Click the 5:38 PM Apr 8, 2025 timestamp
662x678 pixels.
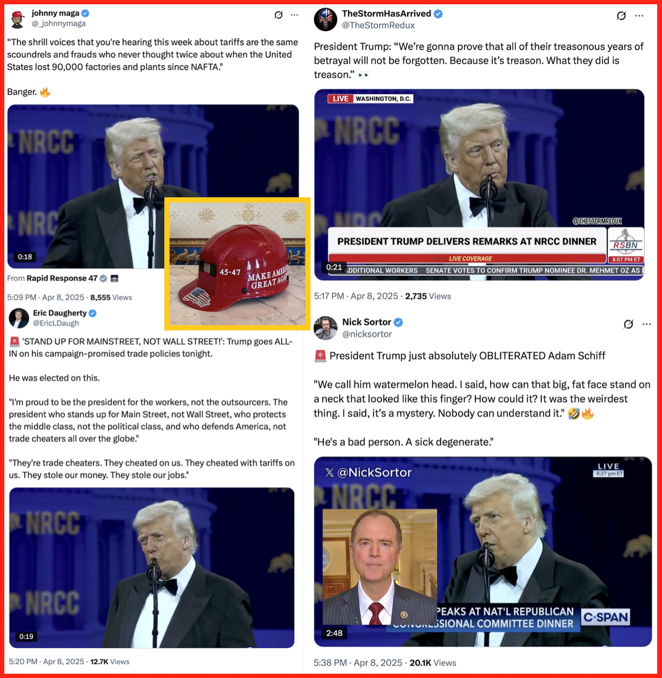pos(358,663)
